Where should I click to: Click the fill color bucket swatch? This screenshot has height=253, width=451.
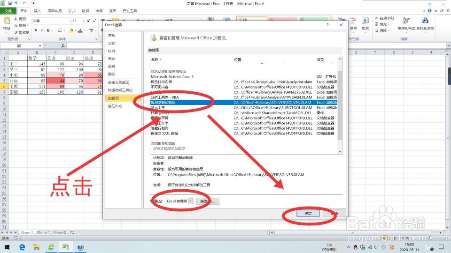tap(71, 30)
